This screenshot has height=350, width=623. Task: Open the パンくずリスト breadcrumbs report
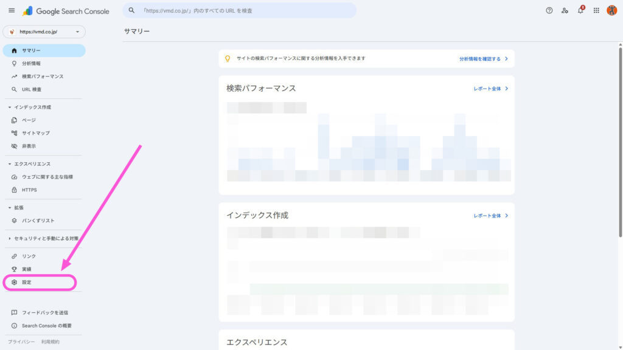35,220
